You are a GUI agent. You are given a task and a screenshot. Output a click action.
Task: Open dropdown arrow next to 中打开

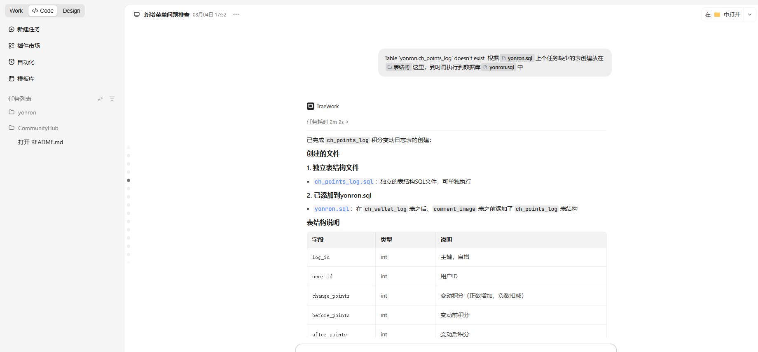coord(750,14)
